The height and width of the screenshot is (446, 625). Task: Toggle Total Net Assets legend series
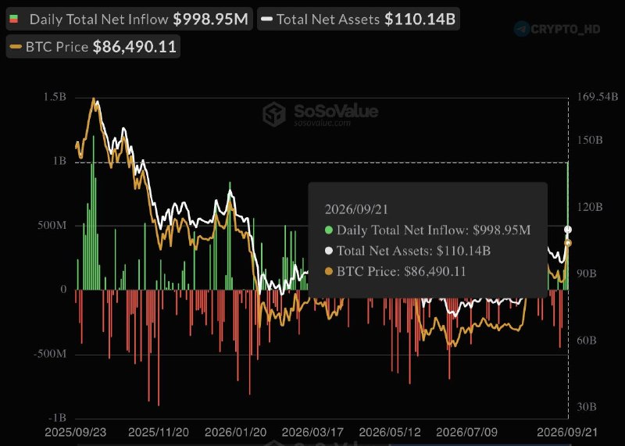(359, 19)
